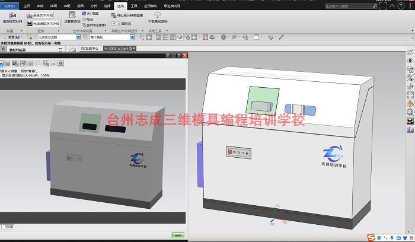415x242 pixels.
Task: Select the UV 贴图 mapping tool
Action: point(90,13)
